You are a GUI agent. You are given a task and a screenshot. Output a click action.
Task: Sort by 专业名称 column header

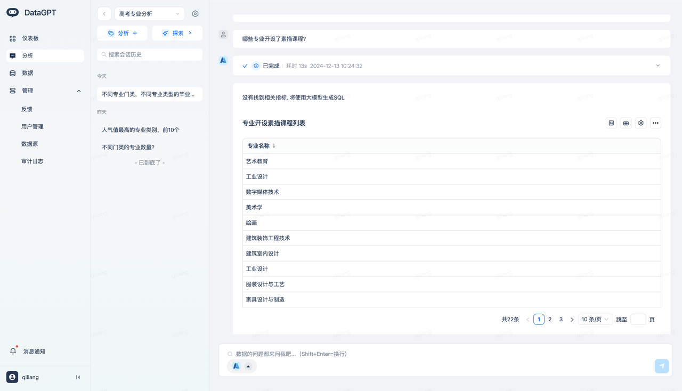tap(261, 146)
